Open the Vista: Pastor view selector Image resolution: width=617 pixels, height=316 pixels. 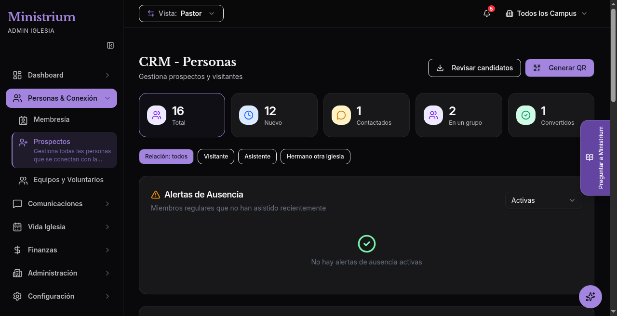(x=181, y=13)
